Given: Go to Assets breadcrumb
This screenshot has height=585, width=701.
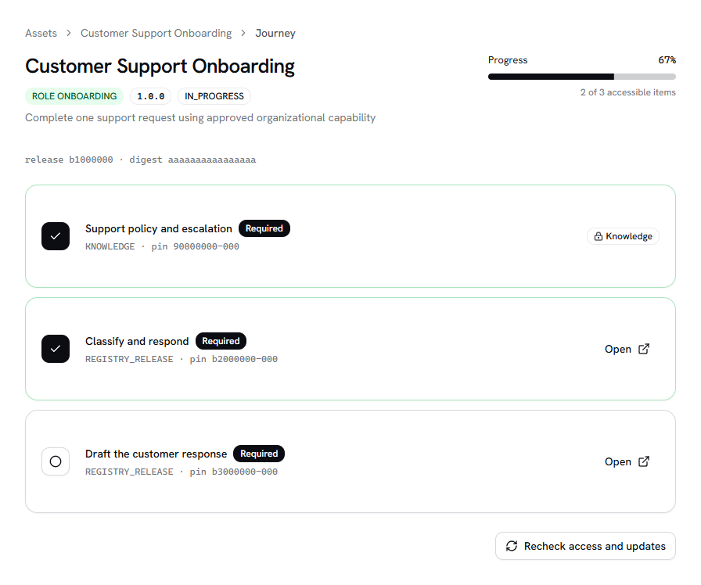Looking at the screenshot, I should click(41, 33).
